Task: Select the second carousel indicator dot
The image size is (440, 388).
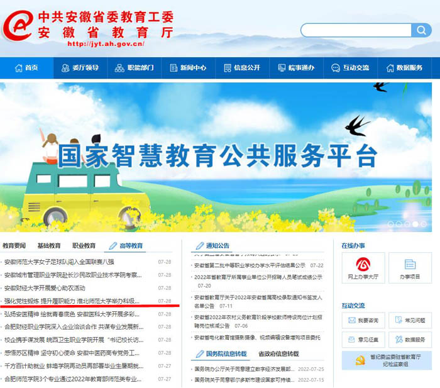Action: (x=399, y=224)
